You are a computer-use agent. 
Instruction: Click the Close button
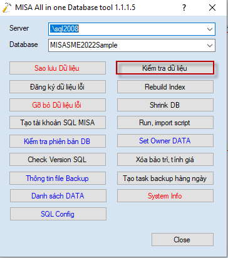point(182,240)
